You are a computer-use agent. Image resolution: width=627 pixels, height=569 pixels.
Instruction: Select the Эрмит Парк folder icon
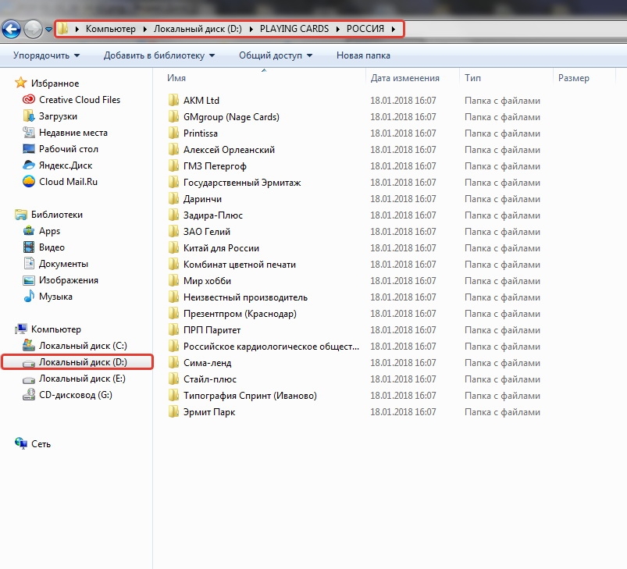click(x=173, y=411)
